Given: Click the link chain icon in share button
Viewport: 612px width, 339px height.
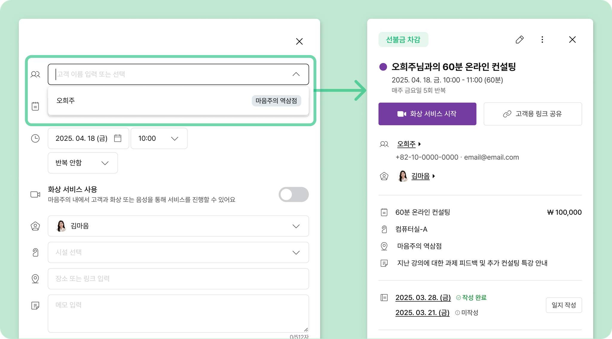Looking at the screenshot, I should point(507,114).
